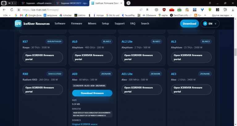Open the dark sidebar panel extension icon
This screenshot has height=126, width=237.
click(218, 10)
